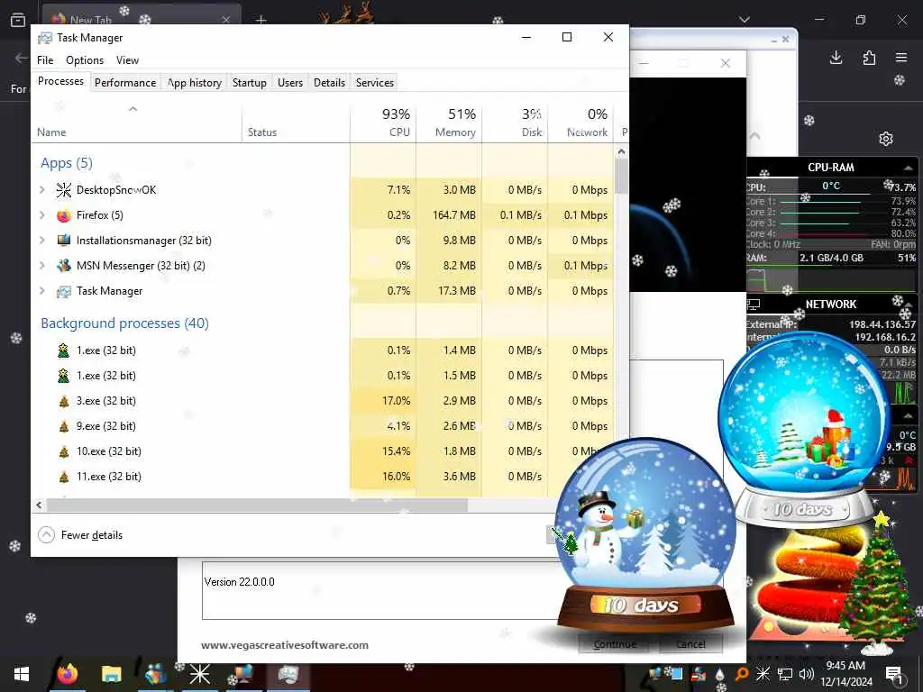Image resolution: width=923 pixels, height=692 pixels.
Task: Click the Apps (5) group heading
Action: [x=67, y=163]
